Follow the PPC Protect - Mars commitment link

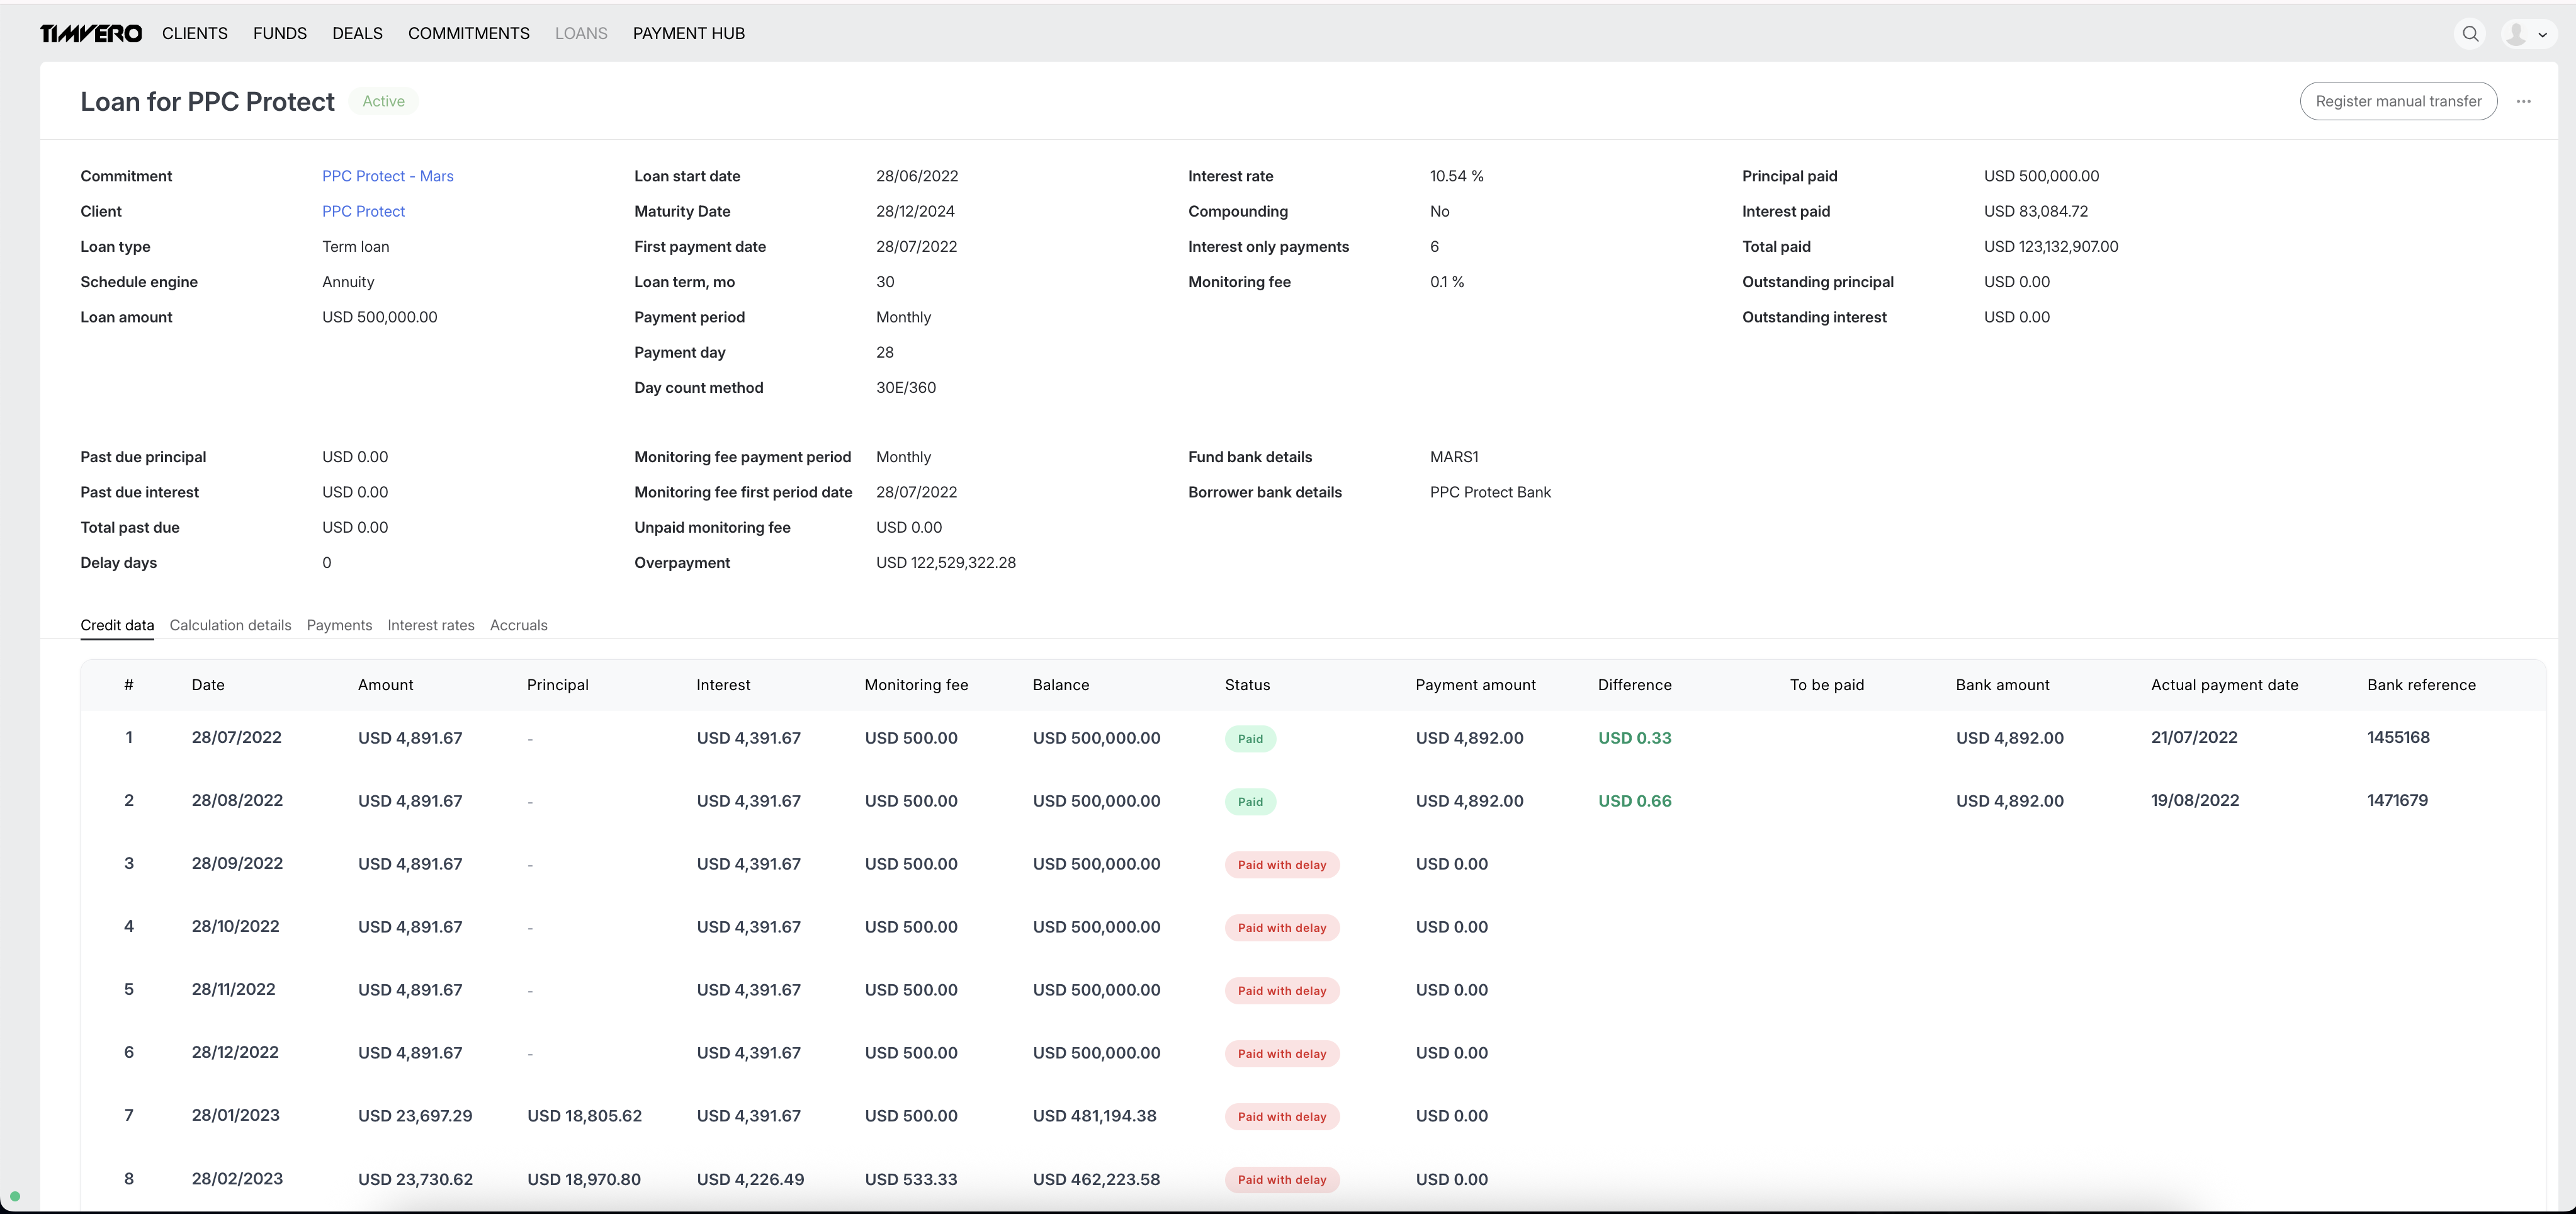pos(387,176)
